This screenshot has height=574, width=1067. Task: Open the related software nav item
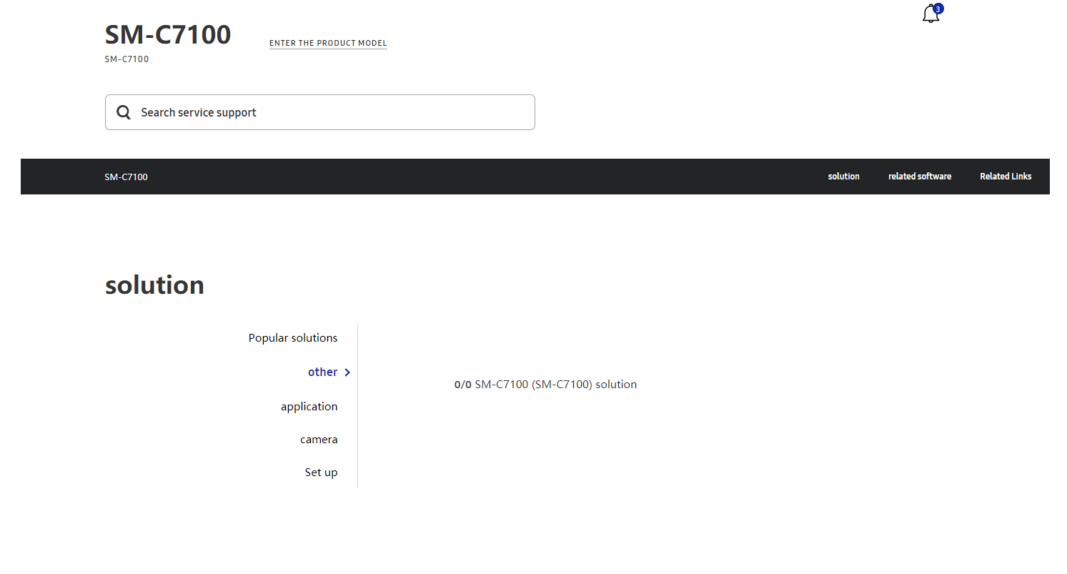tap(920, 177)
